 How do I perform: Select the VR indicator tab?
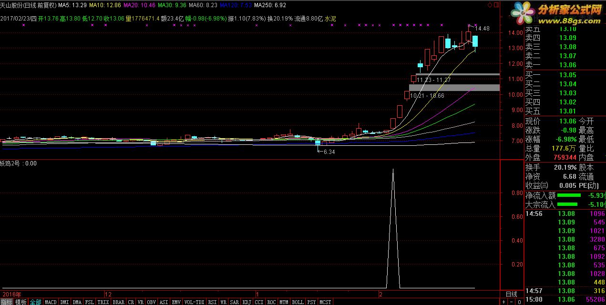click(141, 302)
